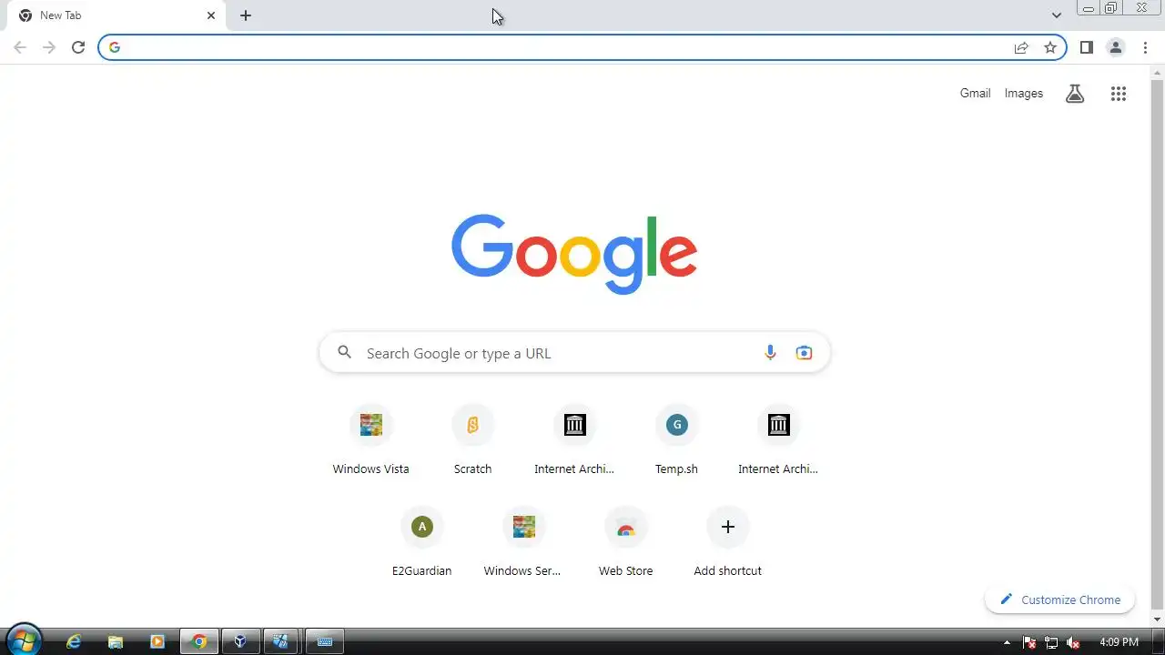The image size is (1165, 655).
Task: Add a new shortcut tile
Action: pyautogui.click(x=727, y=542)
